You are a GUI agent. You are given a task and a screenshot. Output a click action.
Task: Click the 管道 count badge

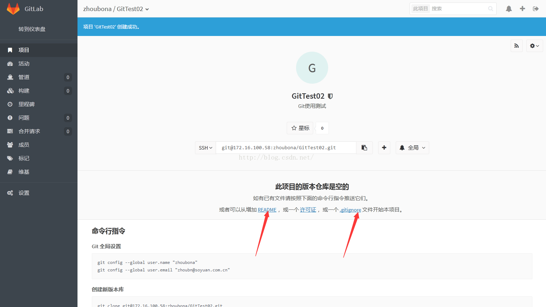click(68, 77)
